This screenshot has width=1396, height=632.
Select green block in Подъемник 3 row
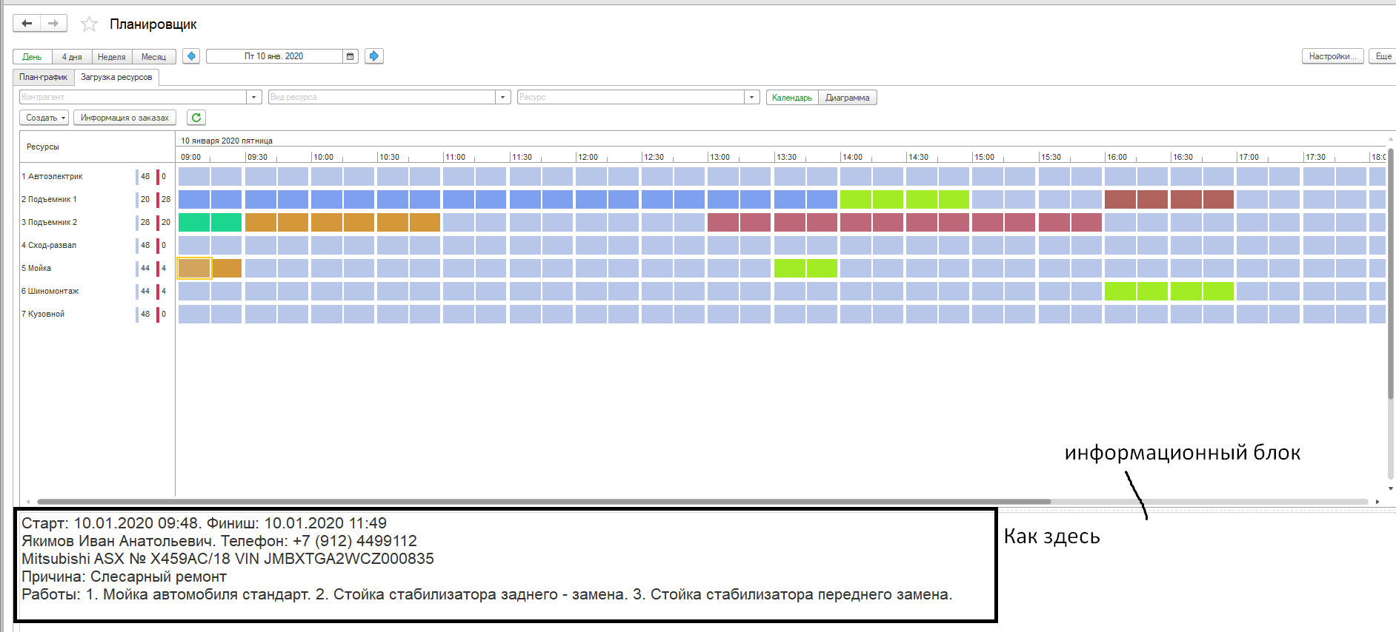tap(210, 222)
